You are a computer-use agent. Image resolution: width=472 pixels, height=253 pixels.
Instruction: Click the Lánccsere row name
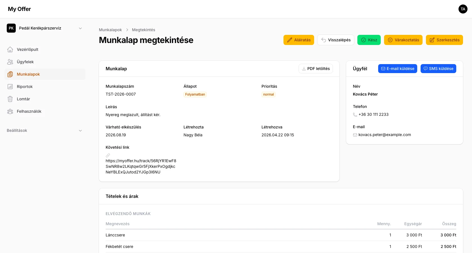coord(115,235)
